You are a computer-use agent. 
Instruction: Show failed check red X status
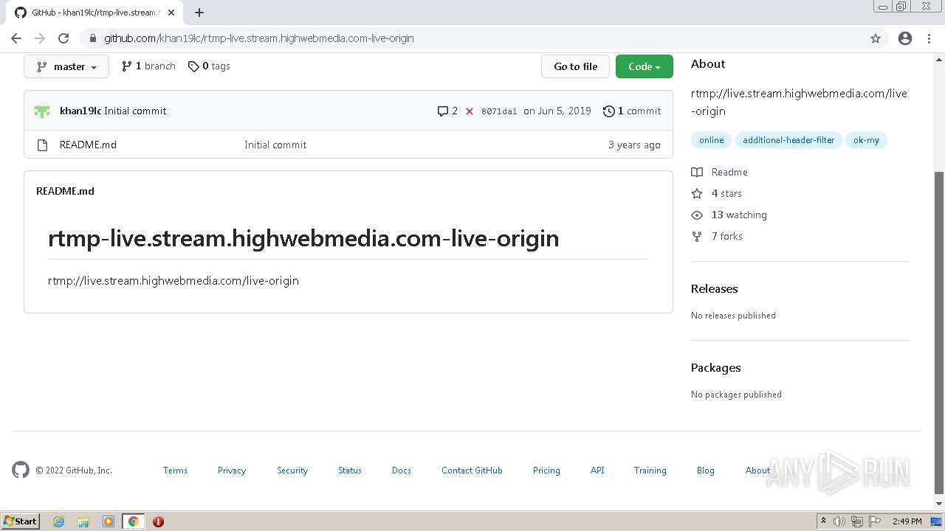470,111
